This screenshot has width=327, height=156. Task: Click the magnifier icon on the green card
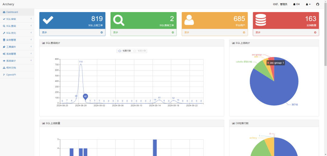pos(119,20)
